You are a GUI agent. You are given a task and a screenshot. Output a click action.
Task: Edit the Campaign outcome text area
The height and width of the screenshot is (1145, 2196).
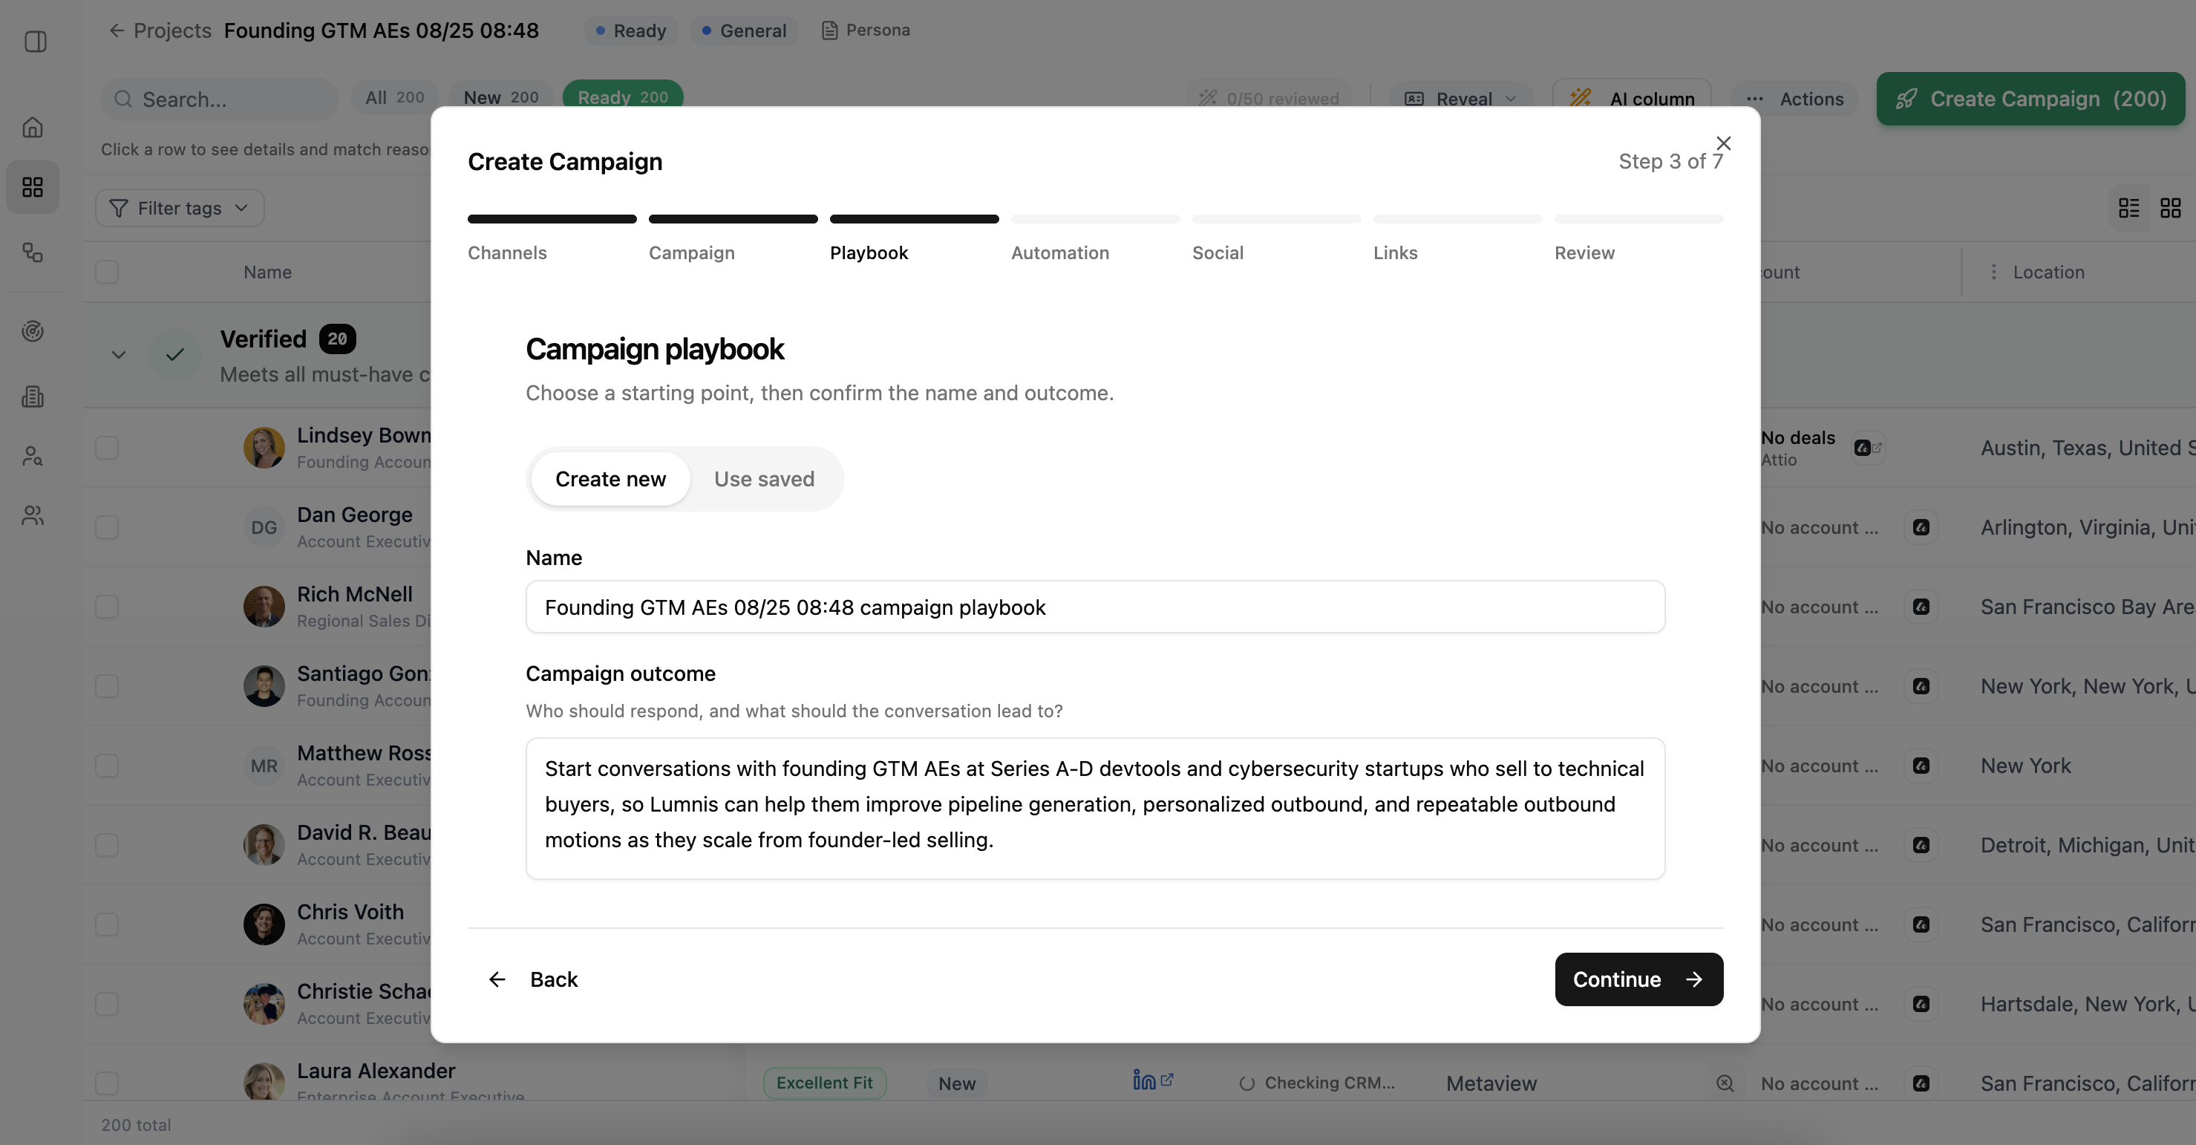coord(1094,808)
